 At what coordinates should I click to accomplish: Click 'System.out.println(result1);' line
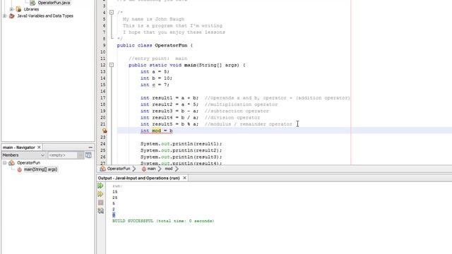182,144
